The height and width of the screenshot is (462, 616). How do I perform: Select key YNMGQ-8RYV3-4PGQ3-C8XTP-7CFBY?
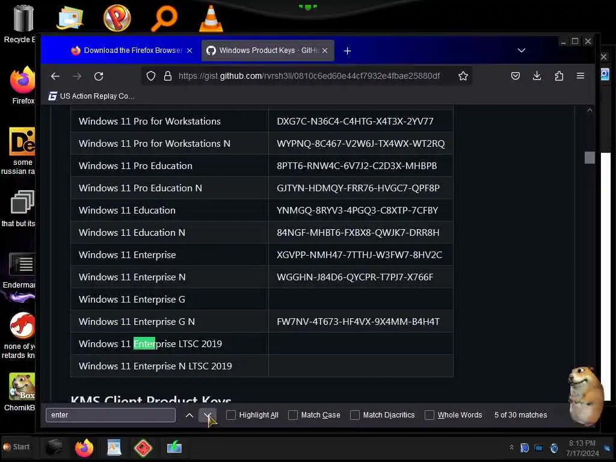pyautogui.click(x=357, y=211)
